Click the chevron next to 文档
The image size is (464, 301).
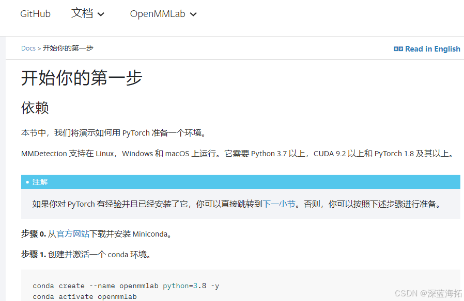(x=101, y=14)
